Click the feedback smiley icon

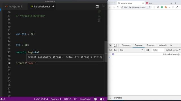95,99
